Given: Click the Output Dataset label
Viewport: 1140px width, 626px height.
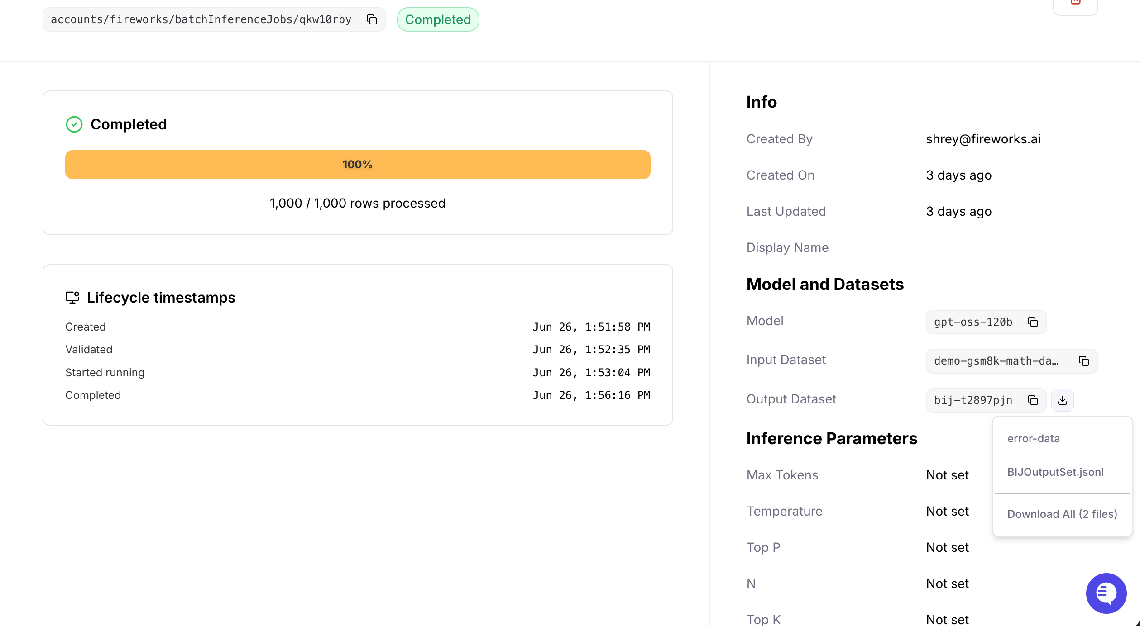Looking at the screenshot, I should click(791, 399).
